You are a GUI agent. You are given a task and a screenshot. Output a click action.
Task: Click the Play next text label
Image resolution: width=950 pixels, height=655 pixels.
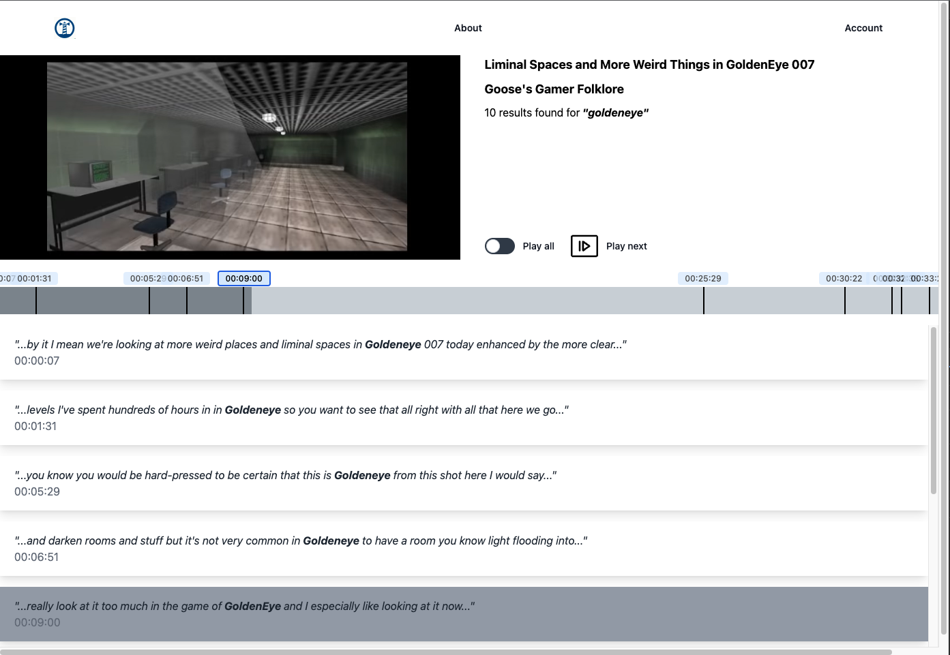(x=627, y=246)
